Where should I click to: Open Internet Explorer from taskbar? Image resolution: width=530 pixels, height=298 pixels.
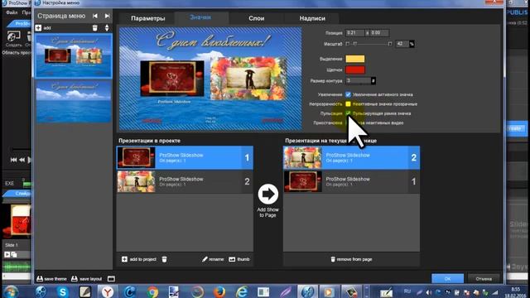242,291
